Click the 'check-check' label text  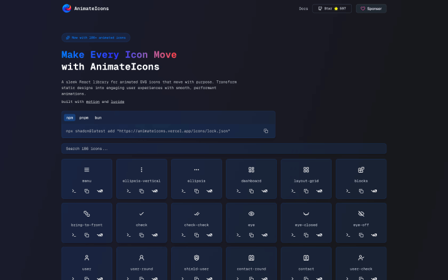[196, 225]
